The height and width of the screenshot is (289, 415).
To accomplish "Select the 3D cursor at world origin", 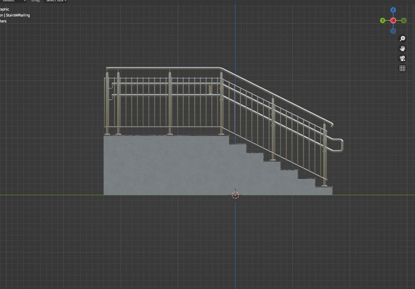I will pos(235,195).
